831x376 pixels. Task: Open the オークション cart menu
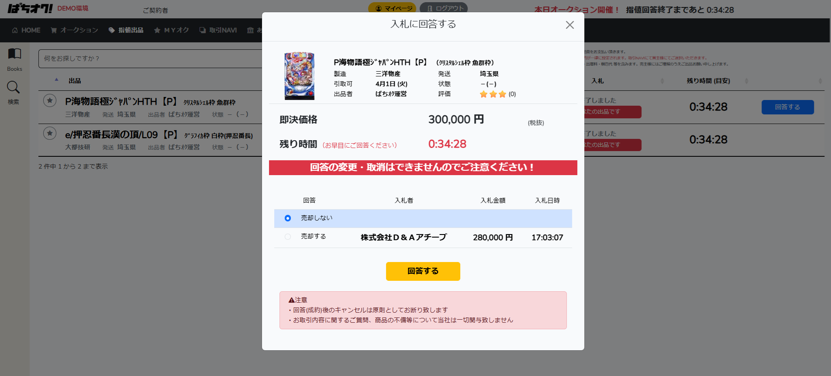74,30
